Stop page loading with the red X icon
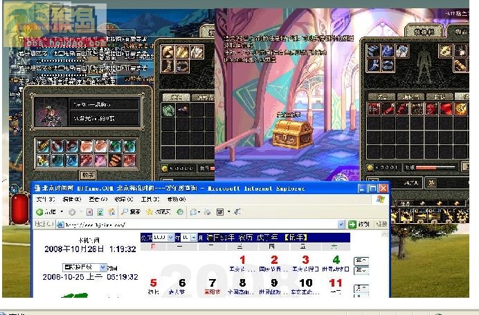Screen dimensions: 479x315 click(x=89, y=212)
